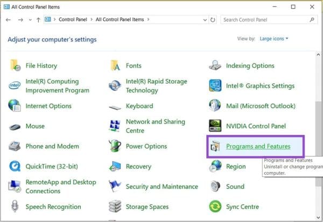The height and width of the screenshot is (222, 323).
Task: Click the Recovery text link
Action: pyautogui.click(x=138, y=167)
